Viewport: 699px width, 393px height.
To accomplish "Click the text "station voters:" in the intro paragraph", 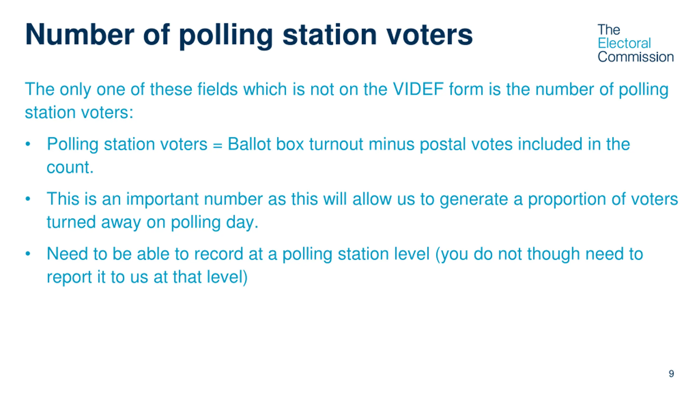I will (x=79, y=112).
